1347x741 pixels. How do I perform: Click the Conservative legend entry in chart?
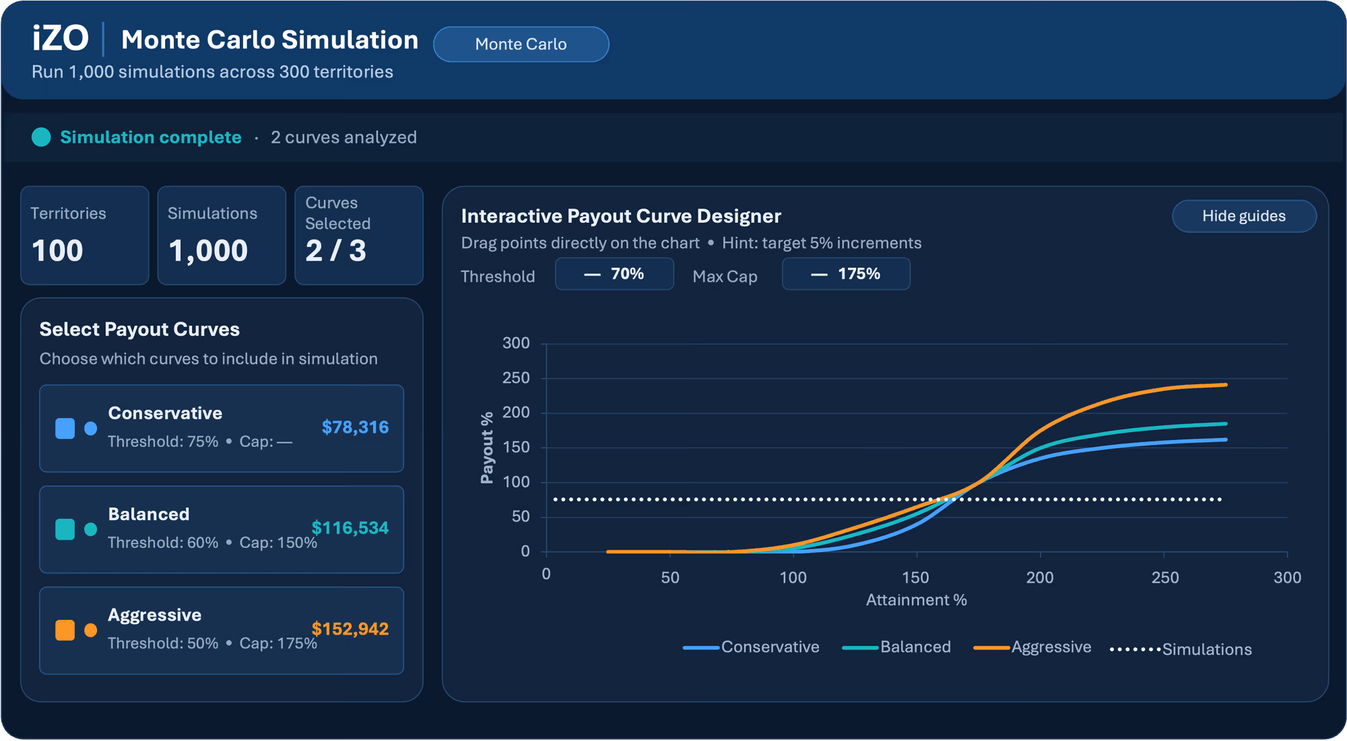pyautogui.click(x=751, y=647)
